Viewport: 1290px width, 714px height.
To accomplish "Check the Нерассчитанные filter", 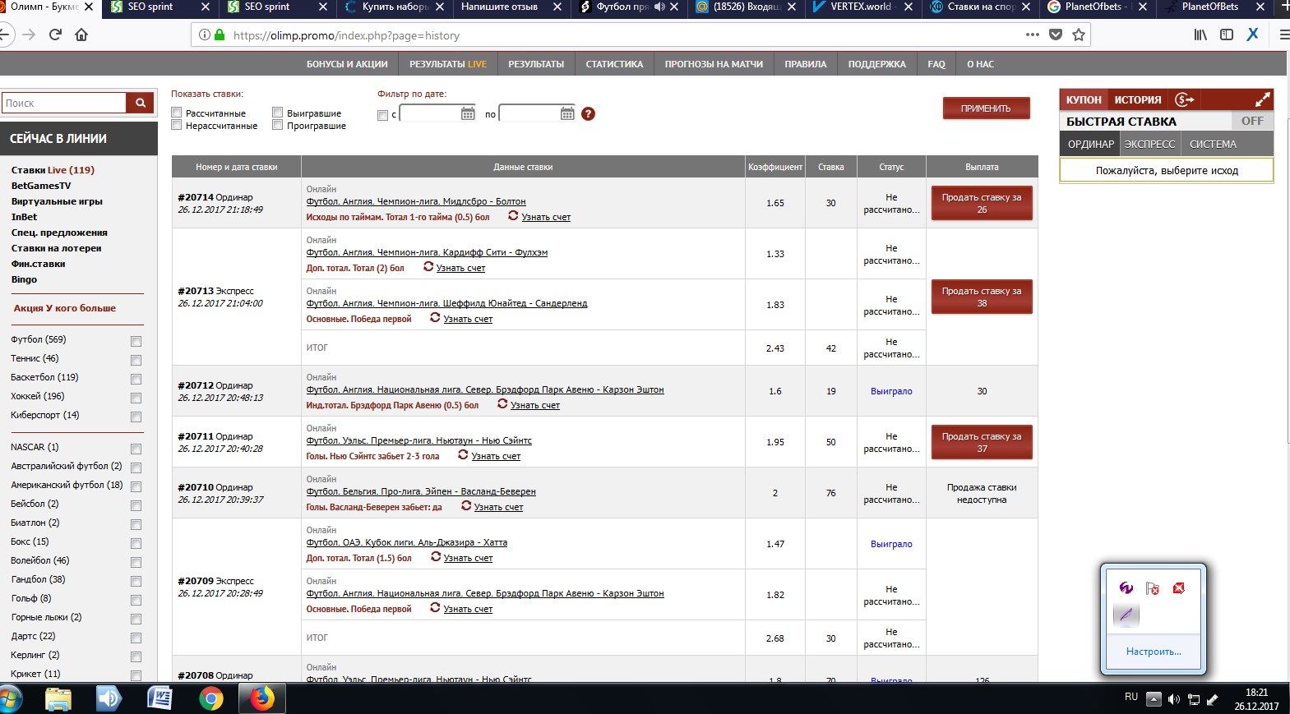I will point(177,125).
